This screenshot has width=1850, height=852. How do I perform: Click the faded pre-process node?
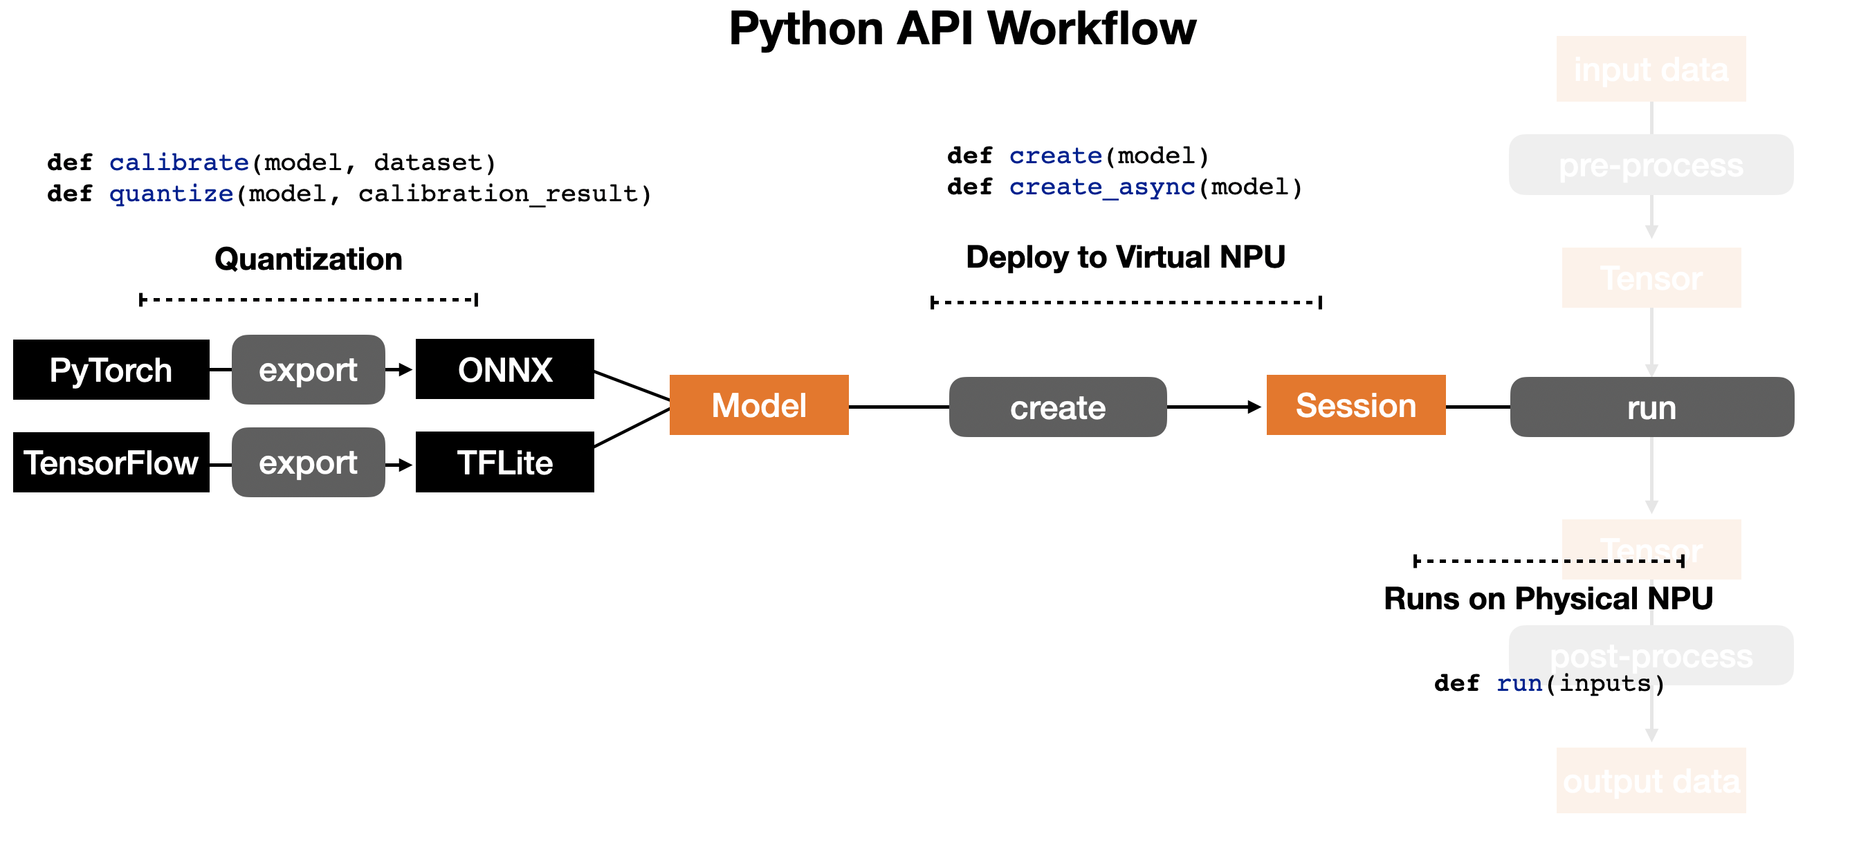click(x=1651, y=166)
